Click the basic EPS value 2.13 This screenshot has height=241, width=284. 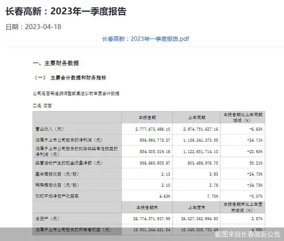click(x=166, y=174)
